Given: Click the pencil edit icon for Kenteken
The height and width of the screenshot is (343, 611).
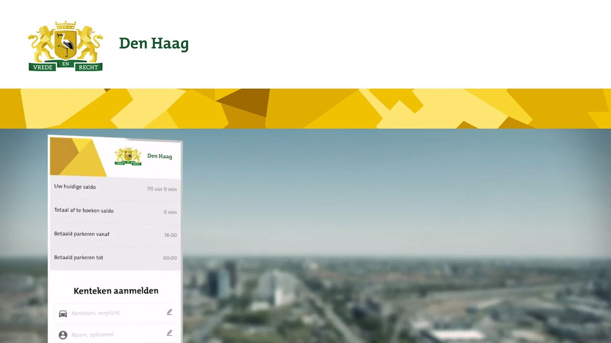Looking at the screenshot, I should pos(169,312).
